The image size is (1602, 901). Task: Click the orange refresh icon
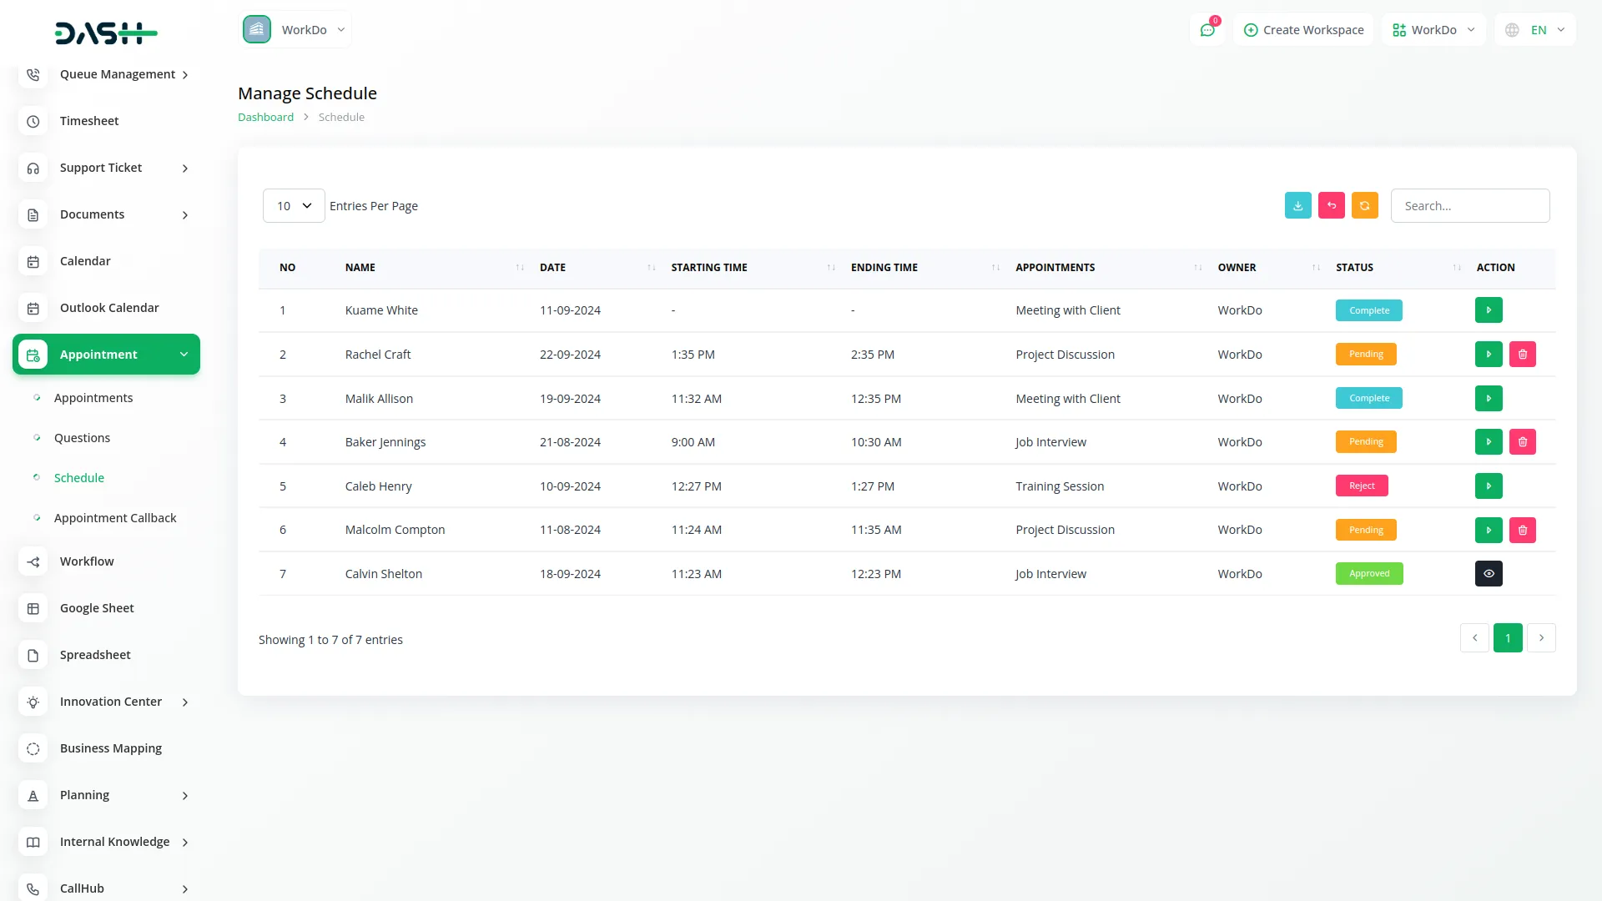[1364, 205]
